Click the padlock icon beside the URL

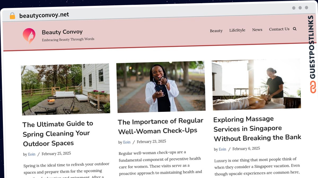click(x=12, y=16)
